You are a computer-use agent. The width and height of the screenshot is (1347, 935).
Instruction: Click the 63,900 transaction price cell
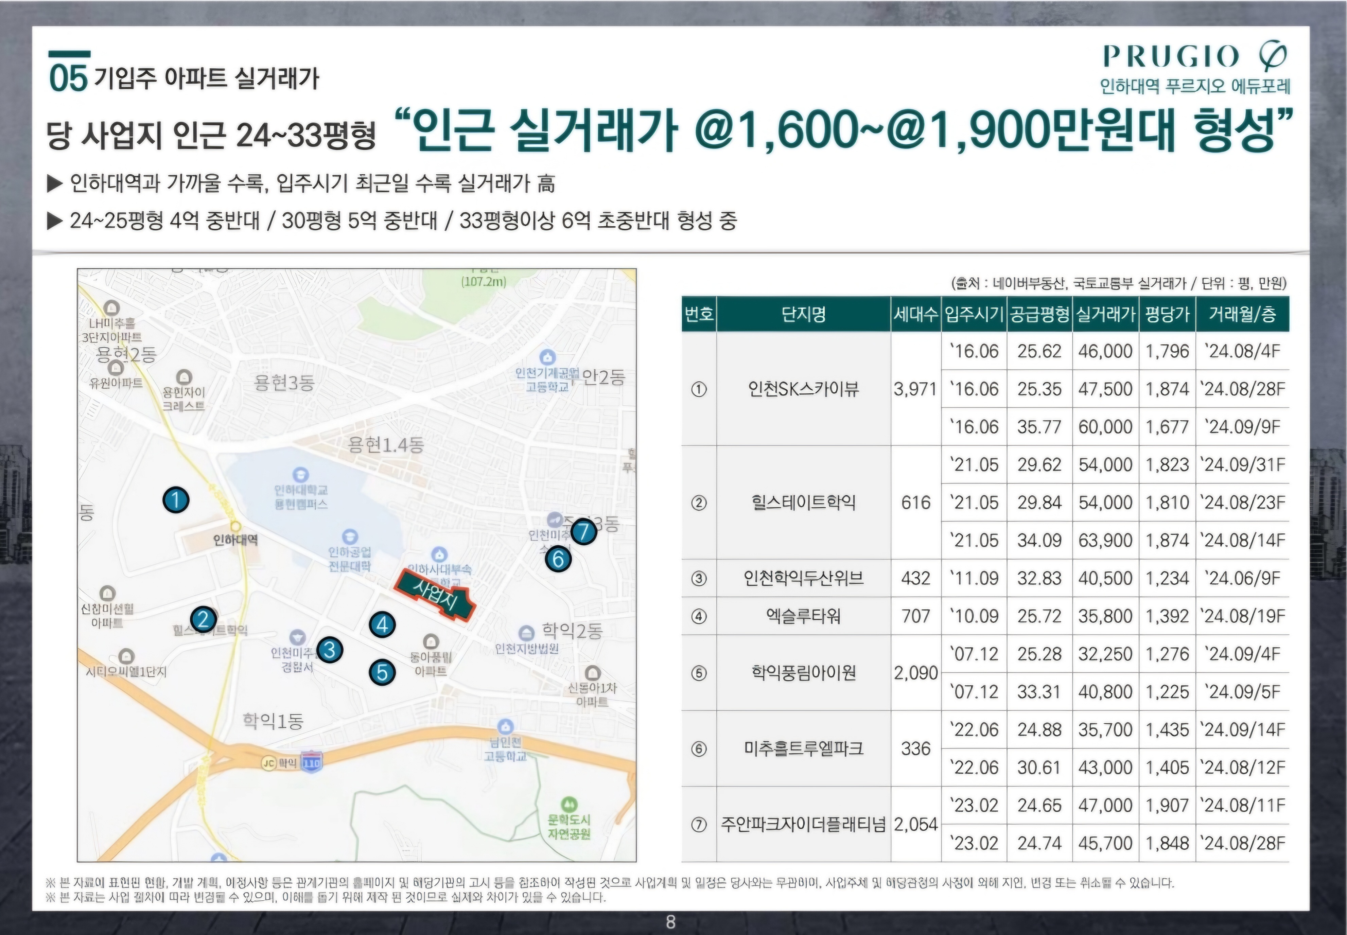coord(1106,540)
